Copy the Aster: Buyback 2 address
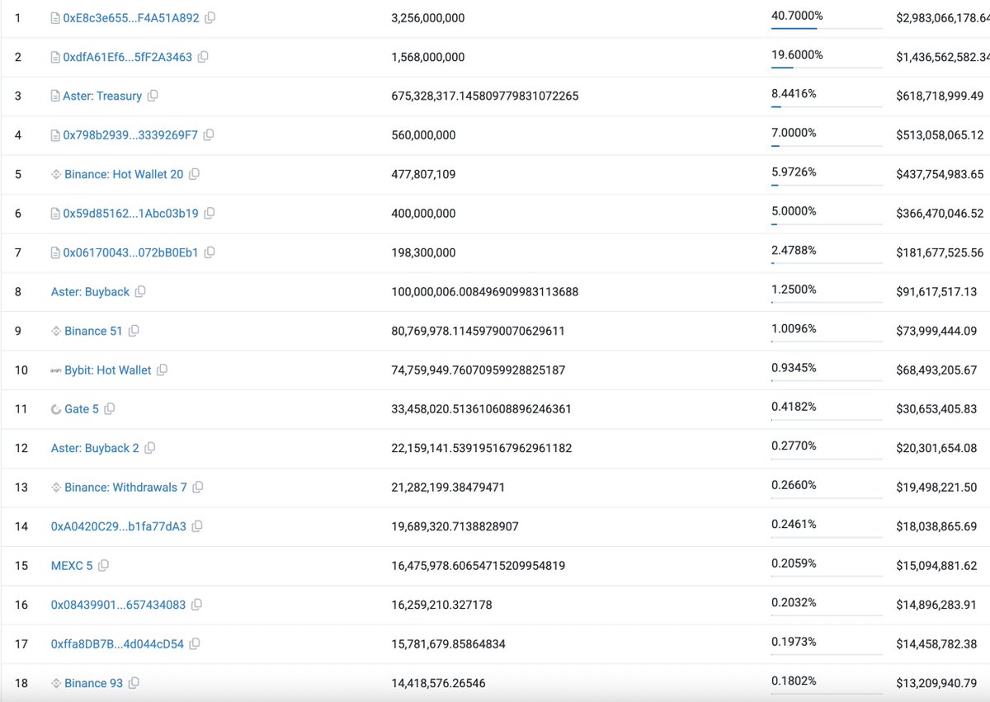Image resolution: width=990 pixels, height=702 pixels. pyautogui.click(x=150, y=448)
